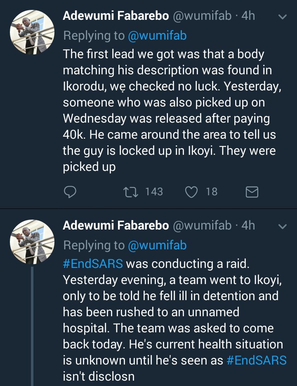297x386 pixels.
Task: Tap @wumifab mention in second tweet's reply line
Action: (157, 245)
